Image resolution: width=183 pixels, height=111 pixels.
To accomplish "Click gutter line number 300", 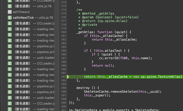I will tap(64, 106).
